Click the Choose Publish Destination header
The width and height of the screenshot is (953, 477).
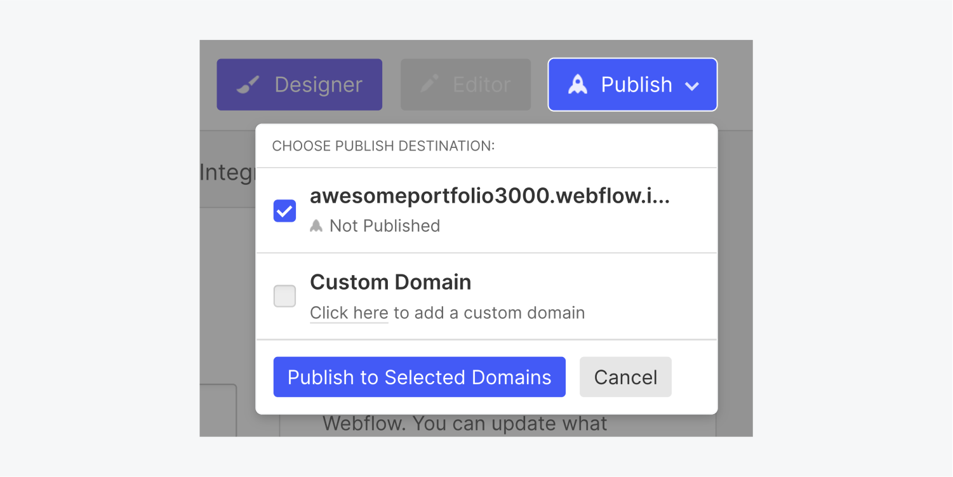[382, 145]
